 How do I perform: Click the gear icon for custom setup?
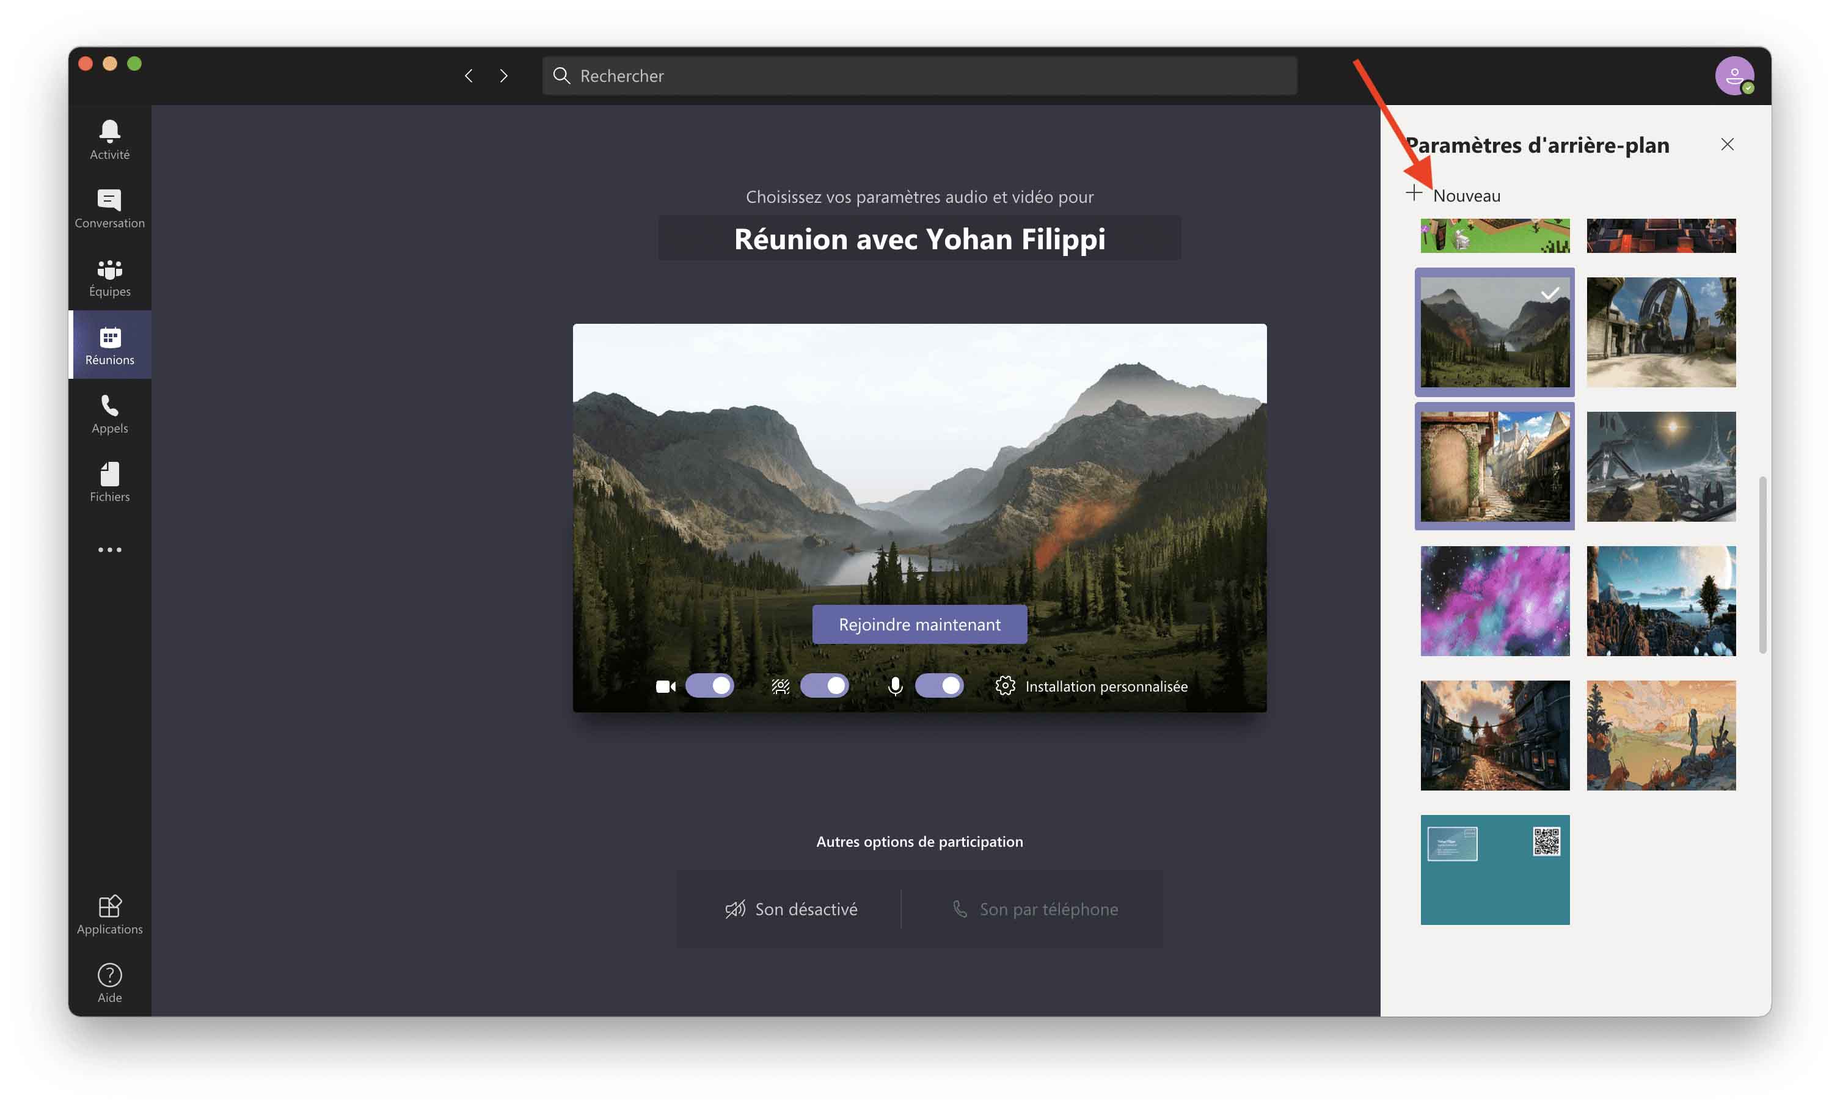point(1005,685)
